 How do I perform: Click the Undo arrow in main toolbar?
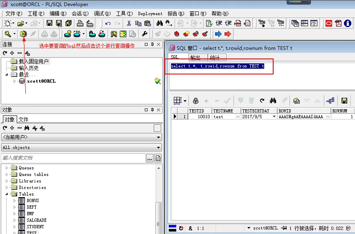[108, 23]
